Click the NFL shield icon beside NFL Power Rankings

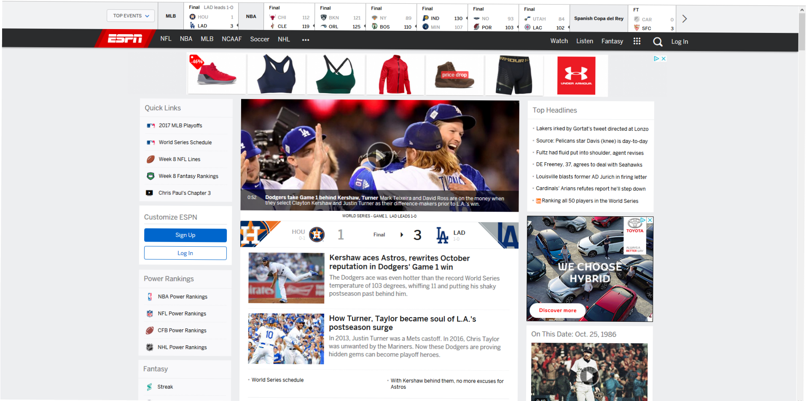150,313
